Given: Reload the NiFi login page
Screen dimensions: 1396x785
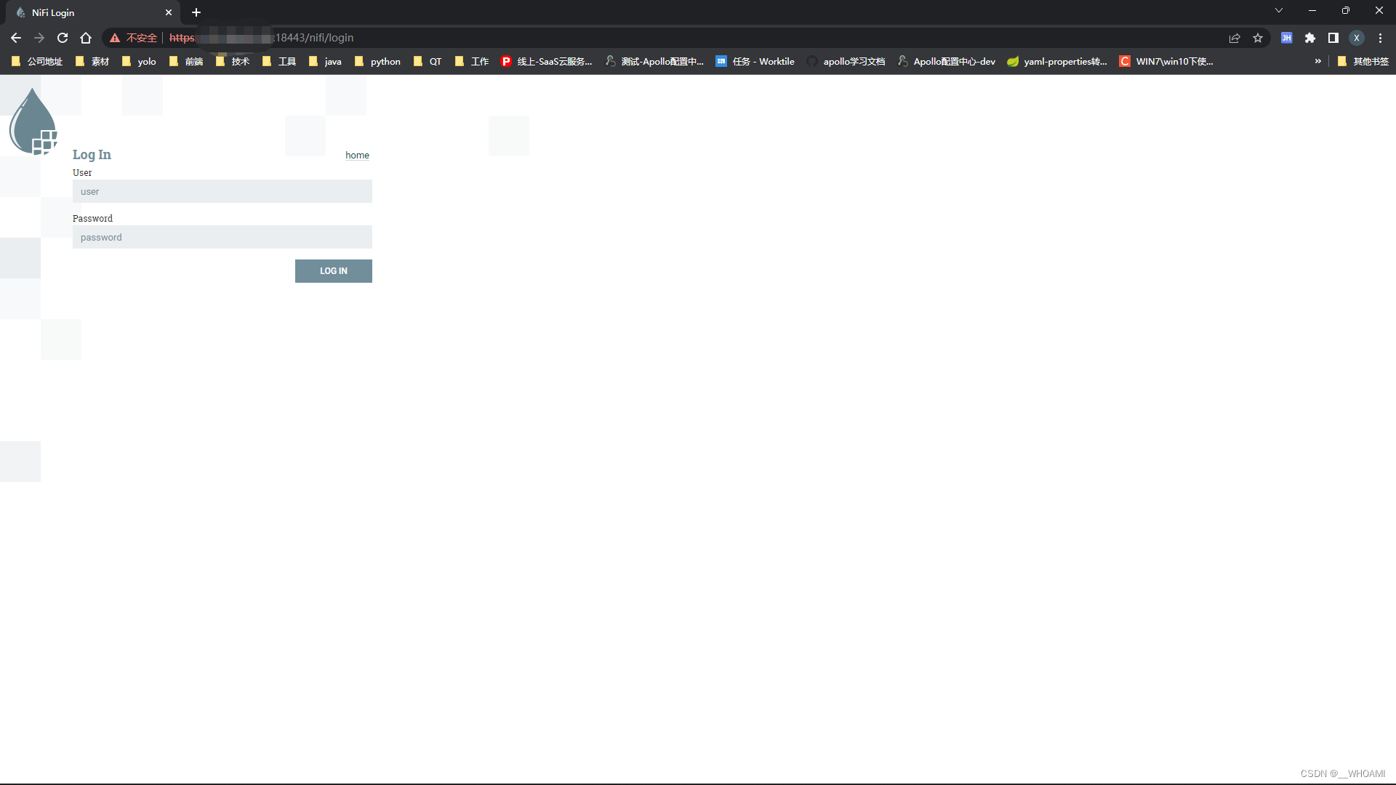Looking at the screenshot, I should pyautogui.click(x=62, y=38).
